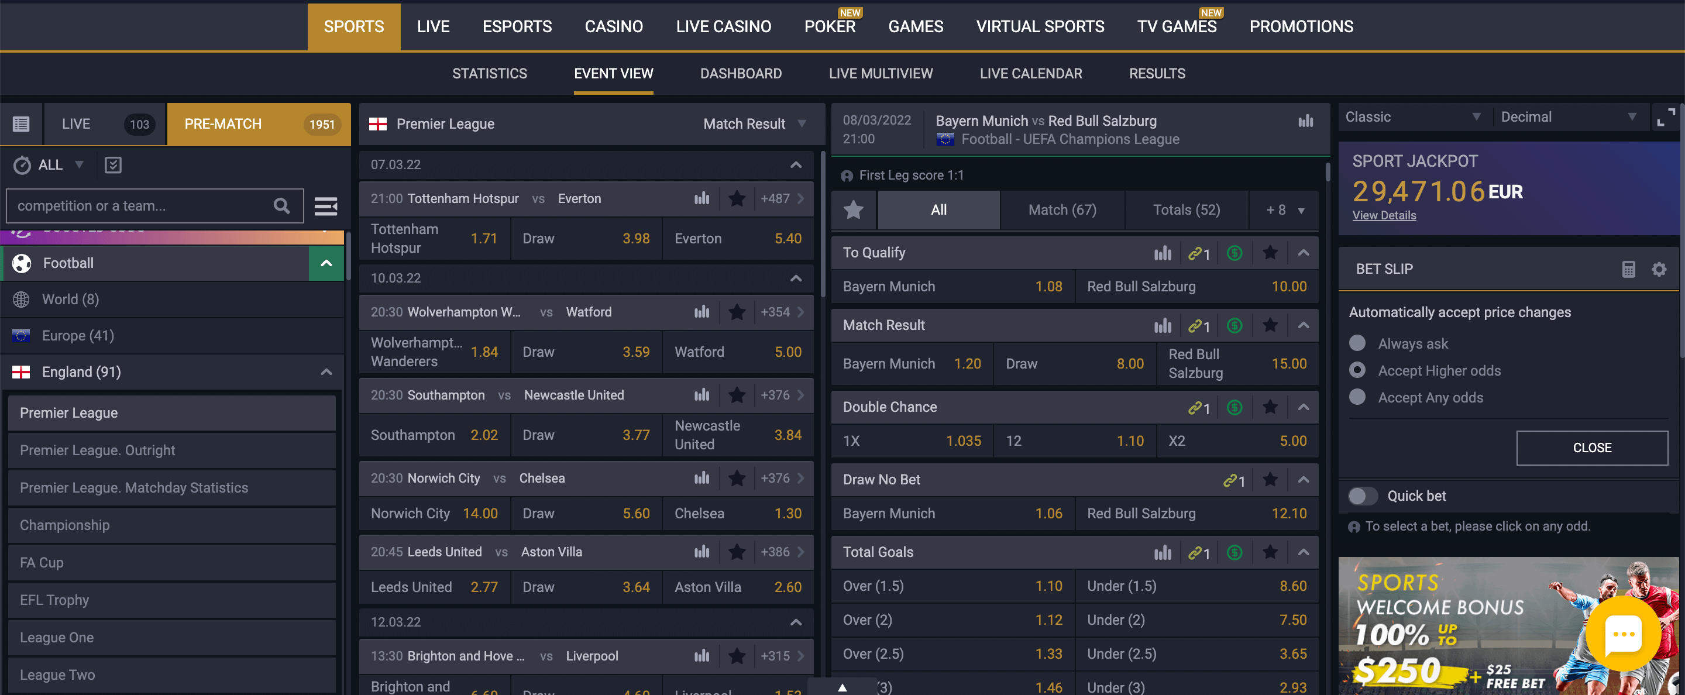This screenshot has height=695, width=1685.
Task: Open the Decimal odds format dropdown
Action: pos(1569,117)
